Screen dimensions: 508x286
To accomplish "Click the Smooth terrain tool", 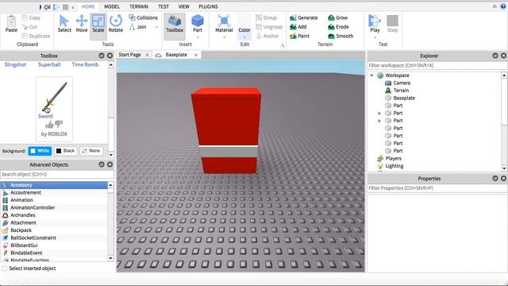I will click(341, 36).
